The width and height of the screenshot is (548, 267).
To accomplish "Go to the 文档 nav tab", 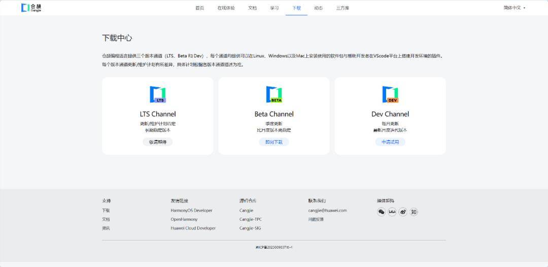I will coord(252,8).
